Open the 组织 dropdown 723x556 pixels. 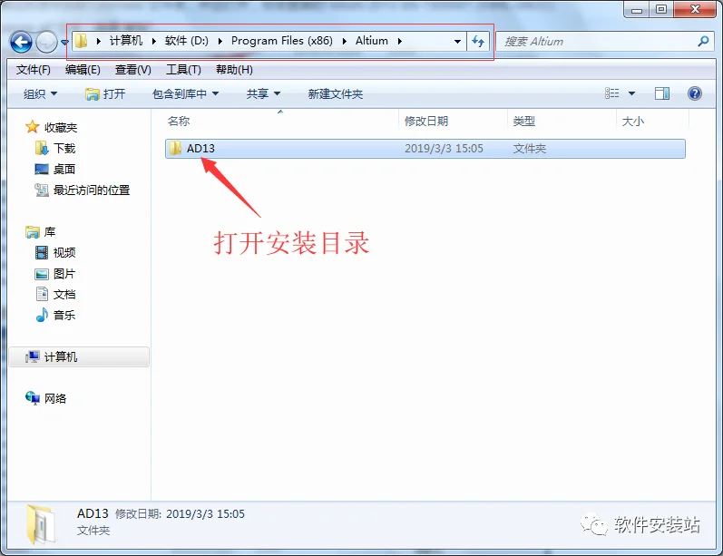[x=40, y=94]
